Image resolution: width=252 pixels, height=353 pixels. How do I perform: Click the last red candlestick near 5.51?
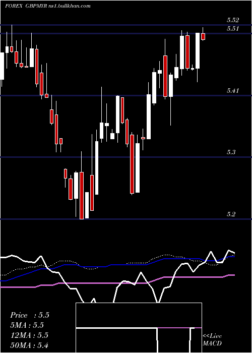(x=203, y=36)
